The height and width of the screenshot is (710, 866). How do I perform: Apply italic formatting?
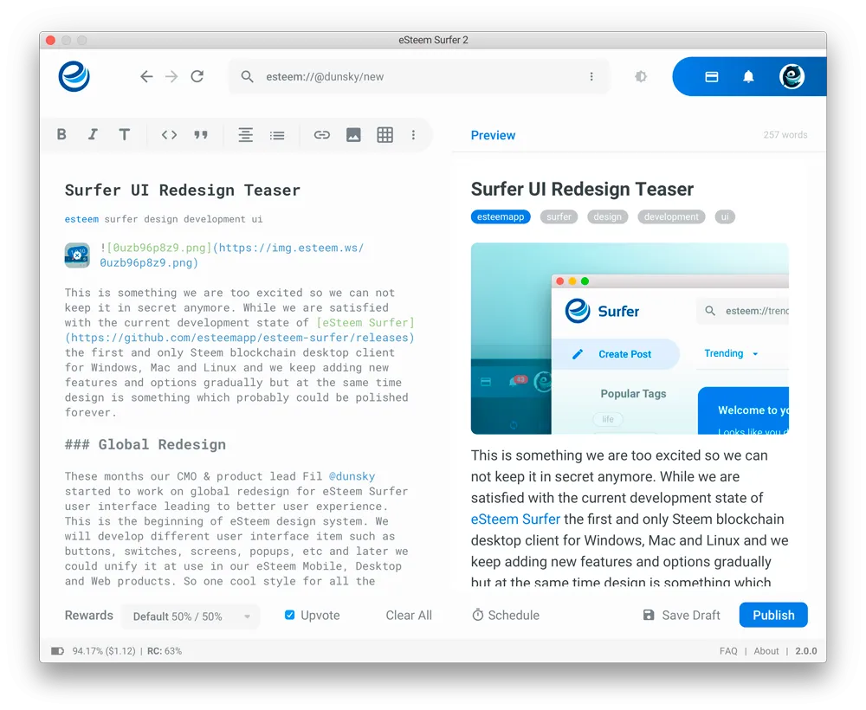click(x=93, y=135)
